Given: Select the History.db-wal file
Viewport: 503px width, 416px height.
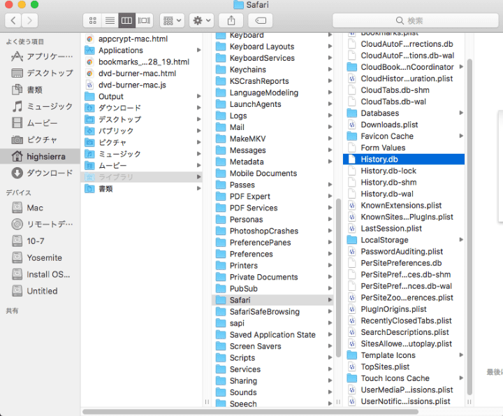Looking at the screenshot, I should tap(404, 194).
